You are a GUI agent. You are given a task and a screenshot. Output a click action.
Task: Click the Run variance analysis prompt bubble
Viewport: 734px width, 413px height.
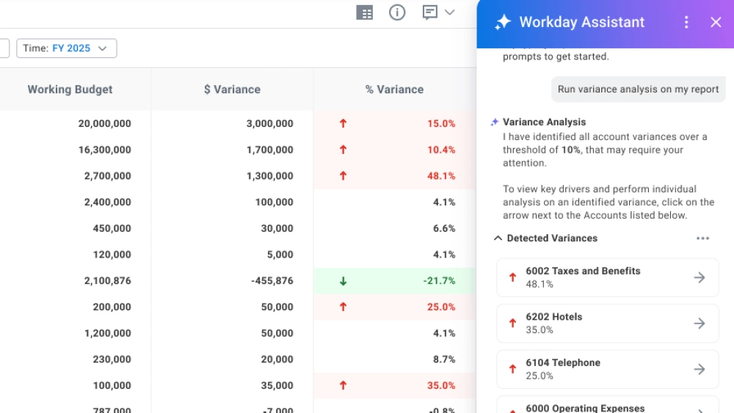click(x=638, y=89)
